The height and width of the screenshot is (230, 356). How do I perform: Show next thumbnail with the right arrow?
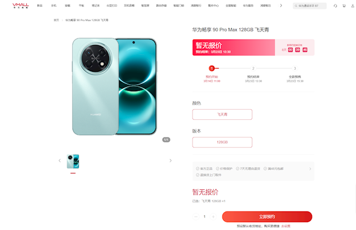(x=171, y=161)
